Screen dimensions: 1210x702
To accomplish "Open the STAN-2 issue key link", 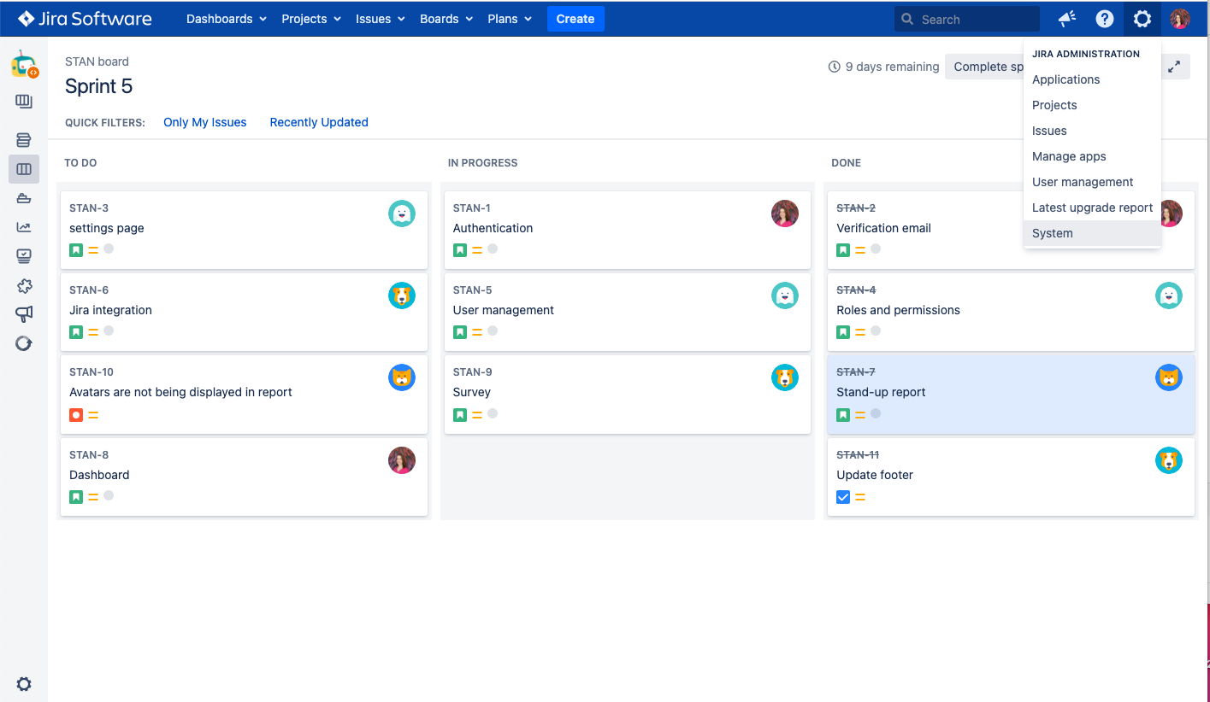I will click(x=856, y=208).
